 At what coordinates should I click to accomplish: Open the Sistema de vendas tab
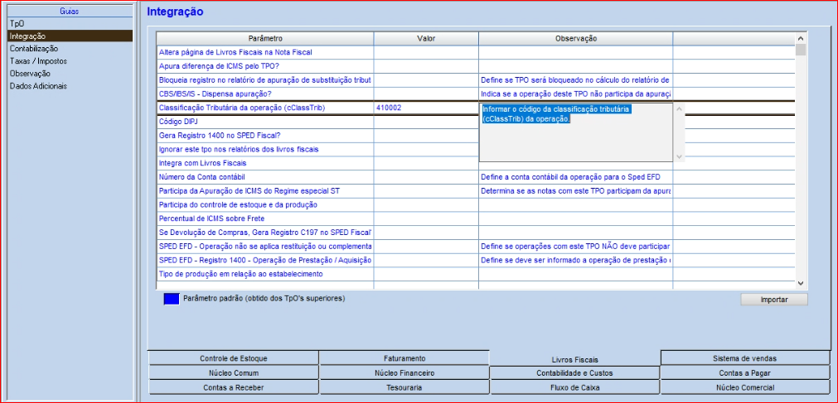[x=744, y=358]
